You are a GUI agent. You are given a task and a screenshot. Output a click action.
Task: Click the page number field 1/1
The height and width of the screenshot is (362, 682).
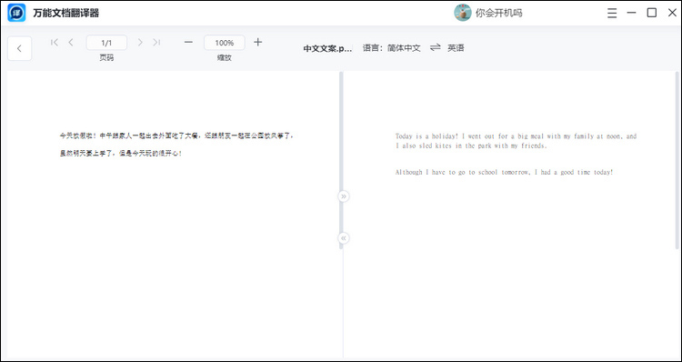106,43
